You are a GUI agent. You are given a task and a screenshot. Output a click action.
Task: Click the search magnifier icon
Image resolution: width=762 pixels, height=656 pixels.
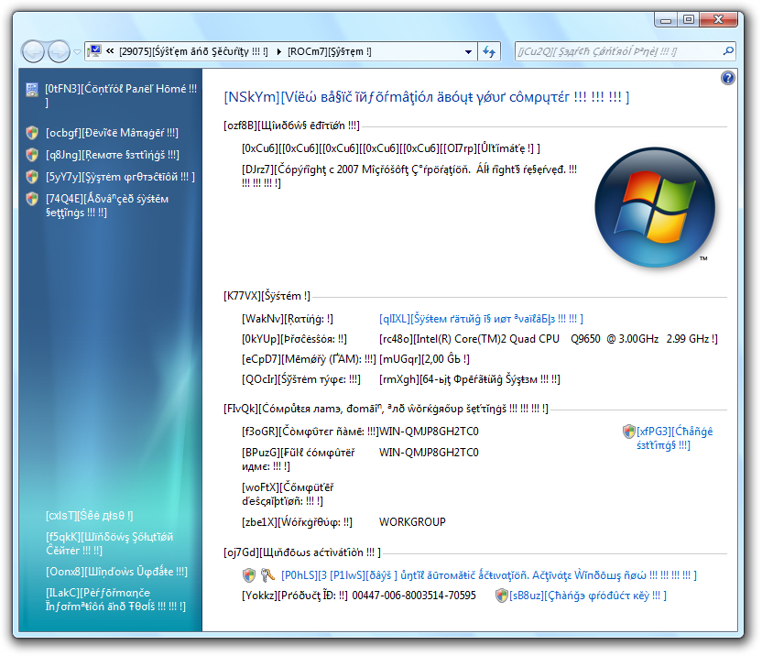pyautogui.click(x=728, y=51)
